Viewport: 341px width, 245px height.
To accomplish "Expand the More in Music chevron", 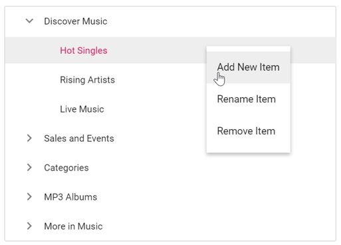I will click(x=29, y=226).
